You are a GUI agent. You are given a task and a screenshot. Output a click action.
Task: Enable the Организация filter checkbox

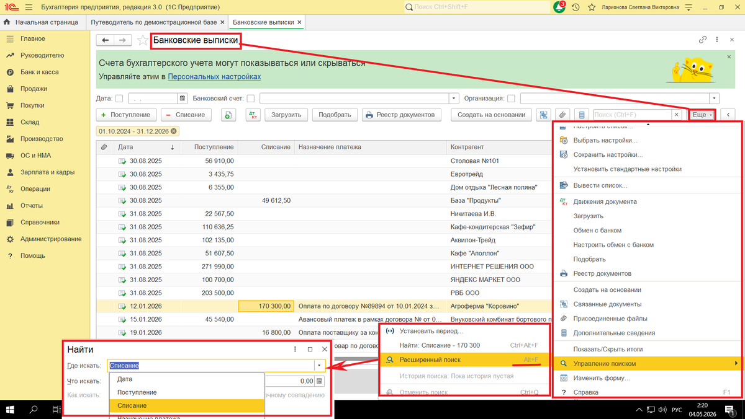511,98
